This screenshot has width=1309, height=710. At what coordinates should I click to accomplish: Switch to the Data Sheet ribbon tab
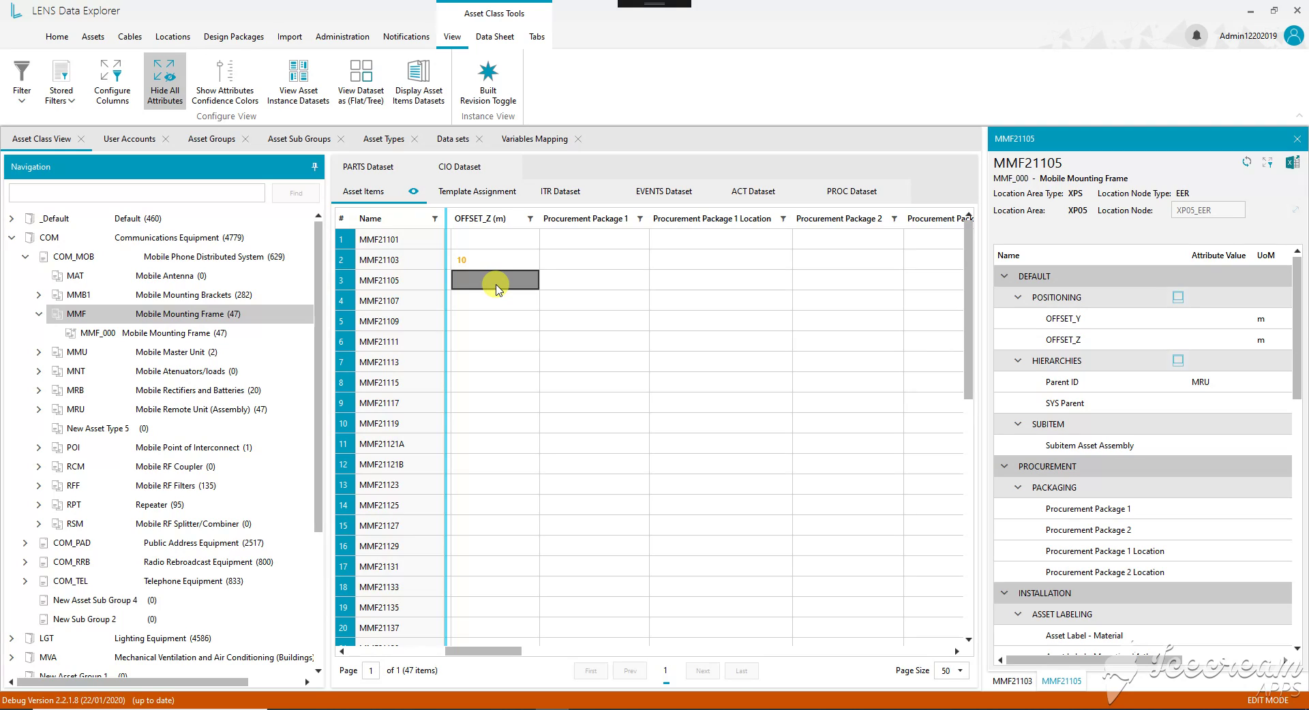[494, 37]
